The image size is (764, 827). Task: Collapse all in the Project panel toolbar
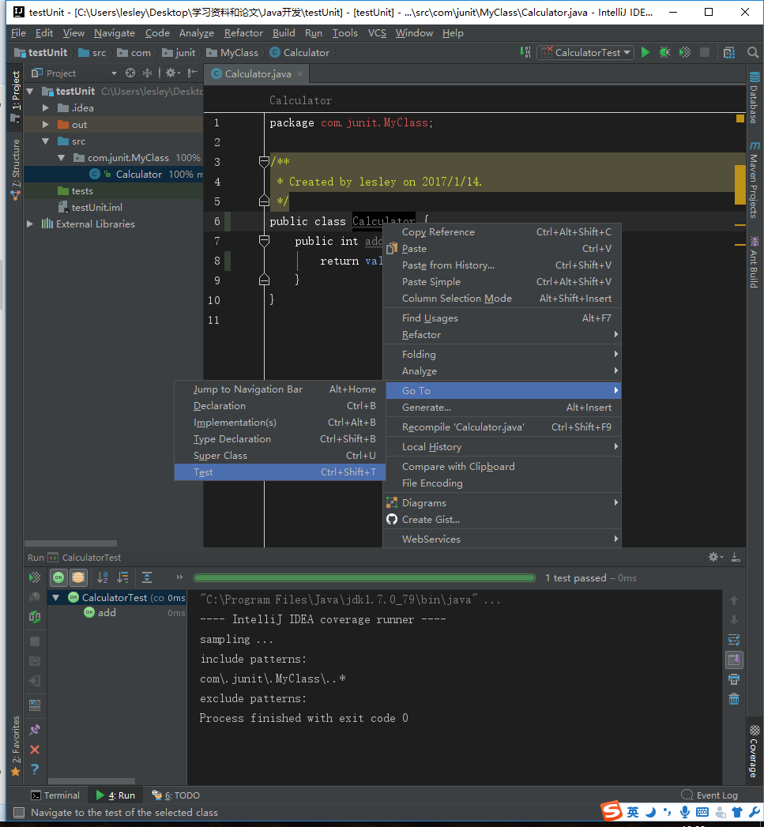pyautogui.click(x=147, y=73)
